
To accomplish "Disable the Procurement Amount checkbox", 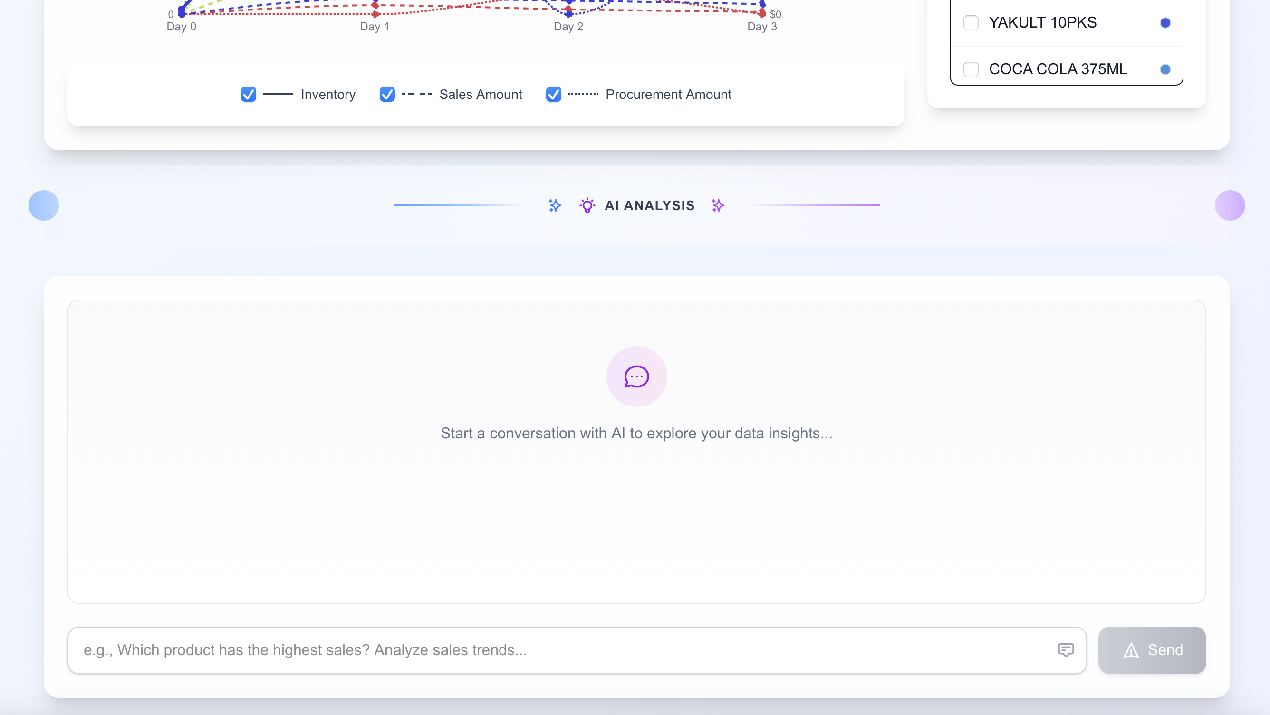I will coord(553,94).
